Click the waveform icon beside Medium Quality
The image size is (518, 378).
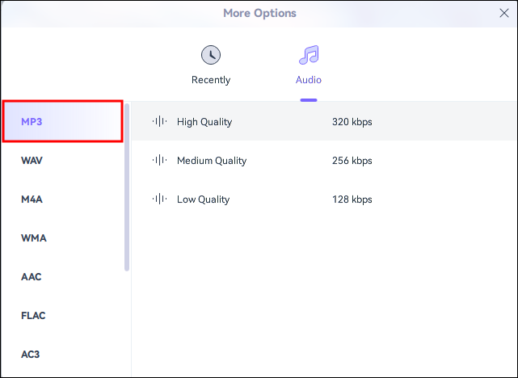(x=159, y=160)
